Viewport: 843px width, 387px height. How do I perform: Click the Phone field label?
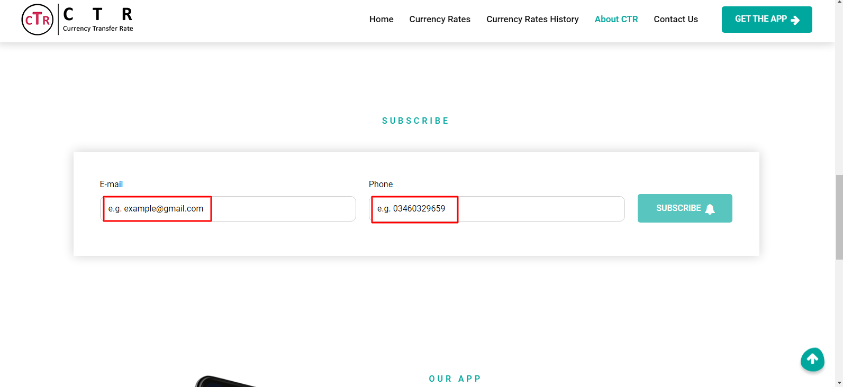380,185
